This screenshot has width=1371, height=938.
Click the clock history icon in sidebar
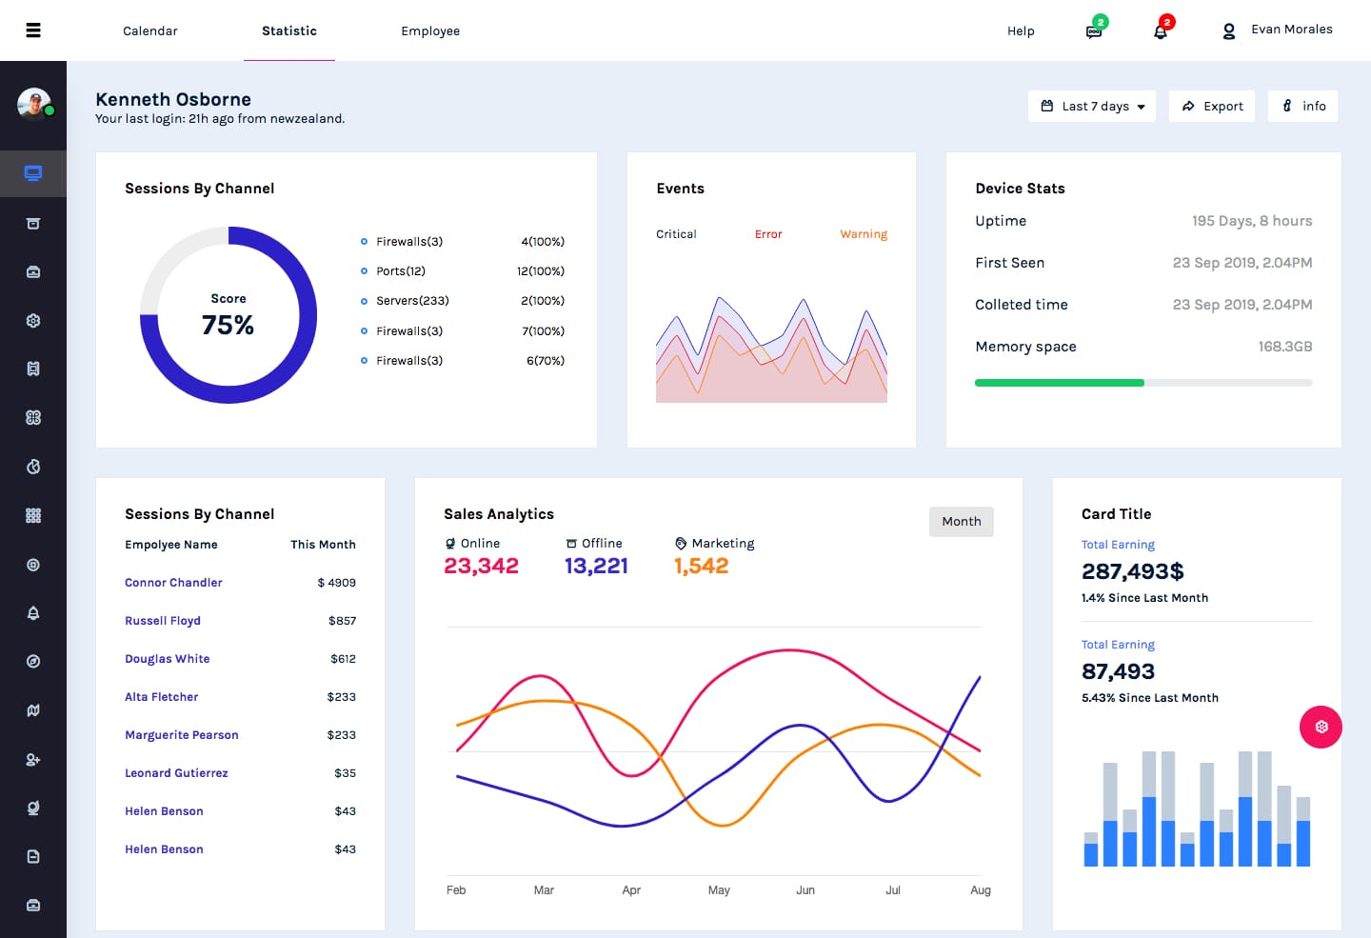(33, 466)
